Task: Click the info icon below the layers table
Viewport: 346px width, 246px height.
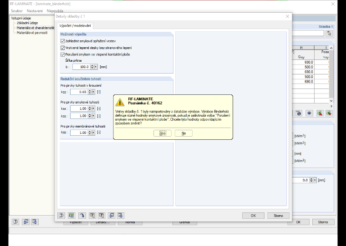Action: coord(299,113)
